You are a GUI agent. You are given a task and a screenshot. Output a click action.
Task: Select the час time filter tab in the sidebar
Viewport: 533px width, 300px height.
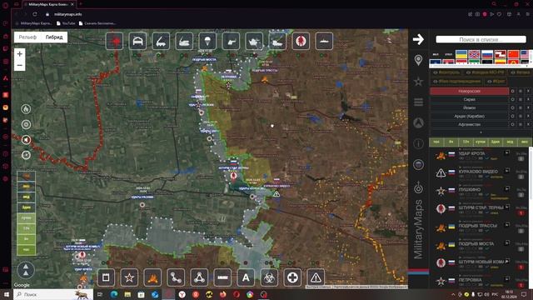436,142
